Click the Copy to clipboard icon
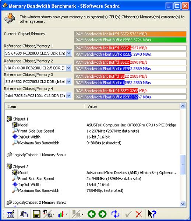Screen dimensions: 191x221 point(24,214)
